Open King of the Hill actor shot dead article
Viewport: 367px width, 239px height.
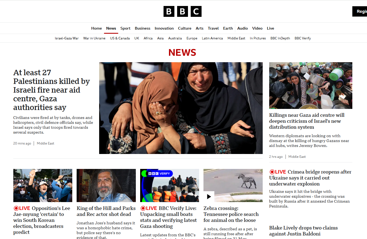point(106,211)
